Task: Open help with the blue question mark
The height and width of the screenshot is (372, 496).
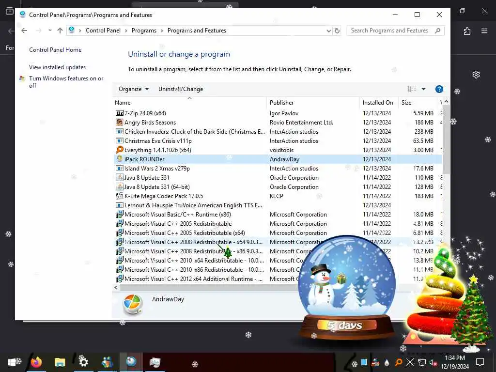Action: (x=439, y=89)
